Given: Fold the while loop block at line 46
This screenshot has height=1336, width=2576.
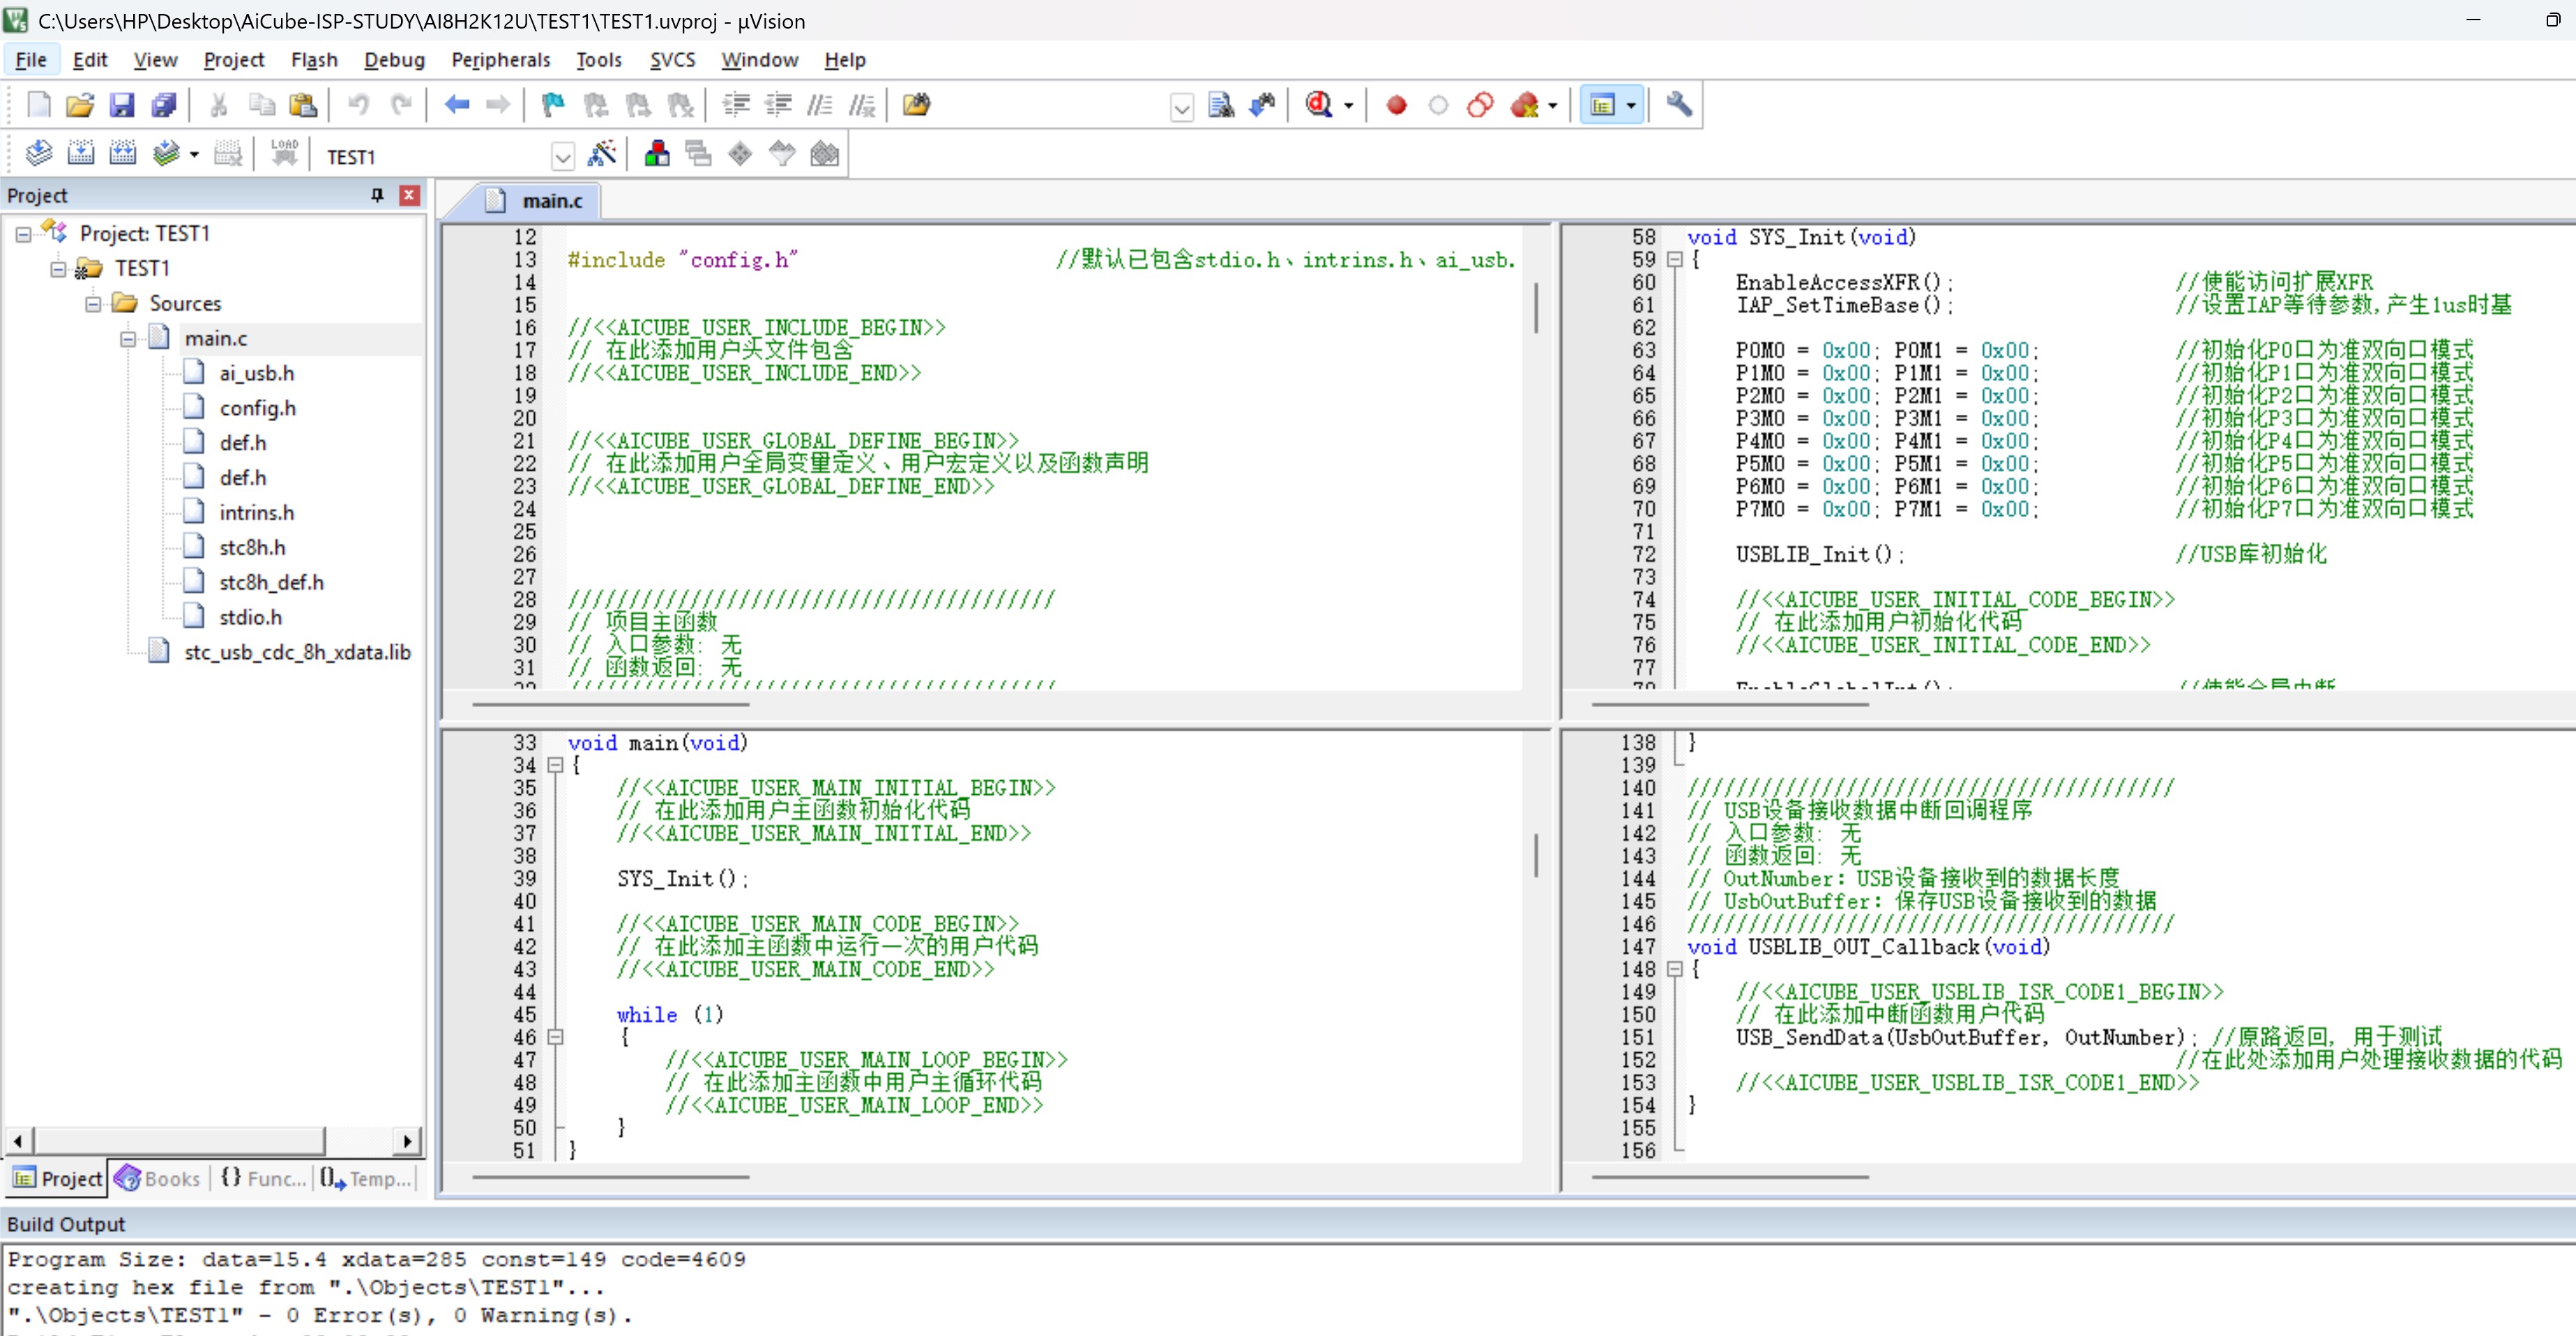Looking at the screenshot, I should [x=555, y=1037].
